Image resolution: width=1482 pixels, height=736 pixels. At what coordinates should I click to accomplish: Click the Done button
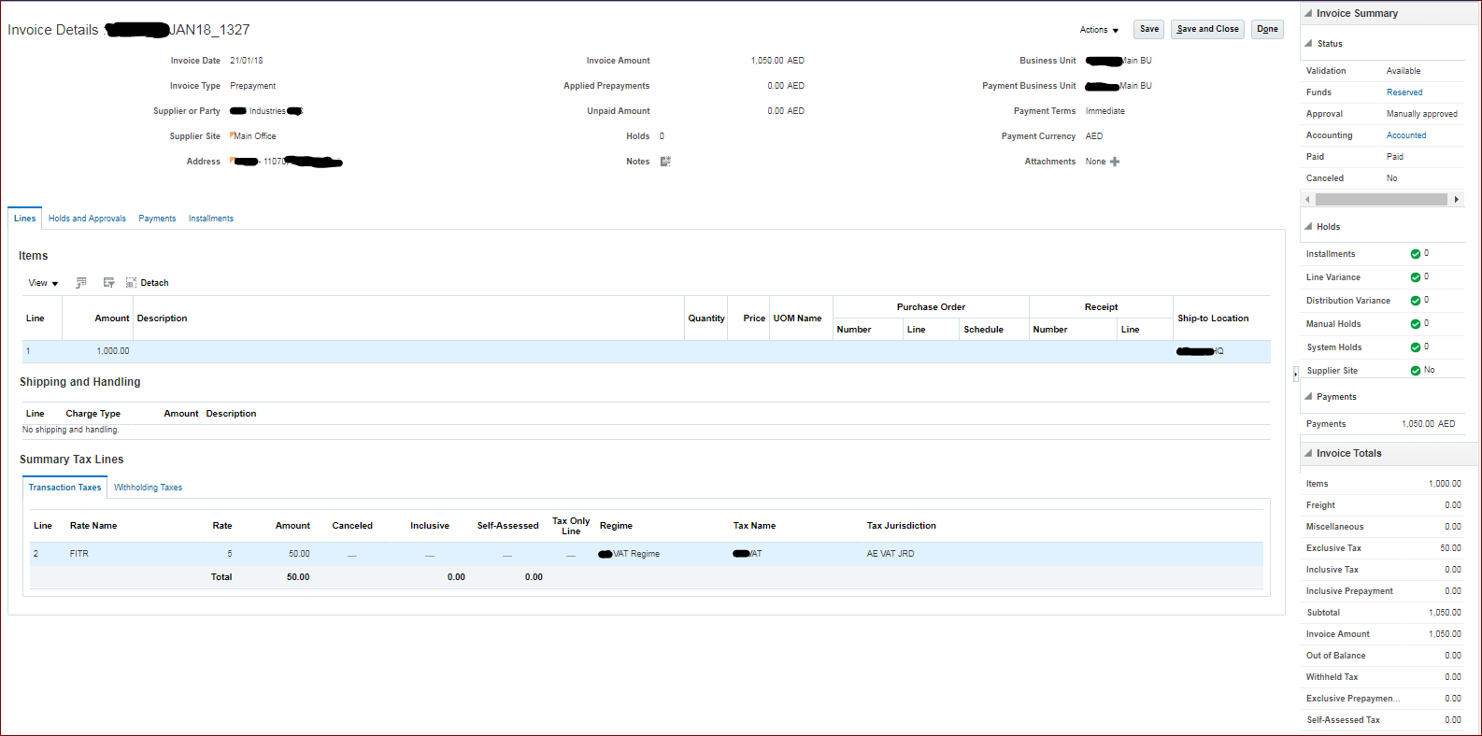(1267, 29)
